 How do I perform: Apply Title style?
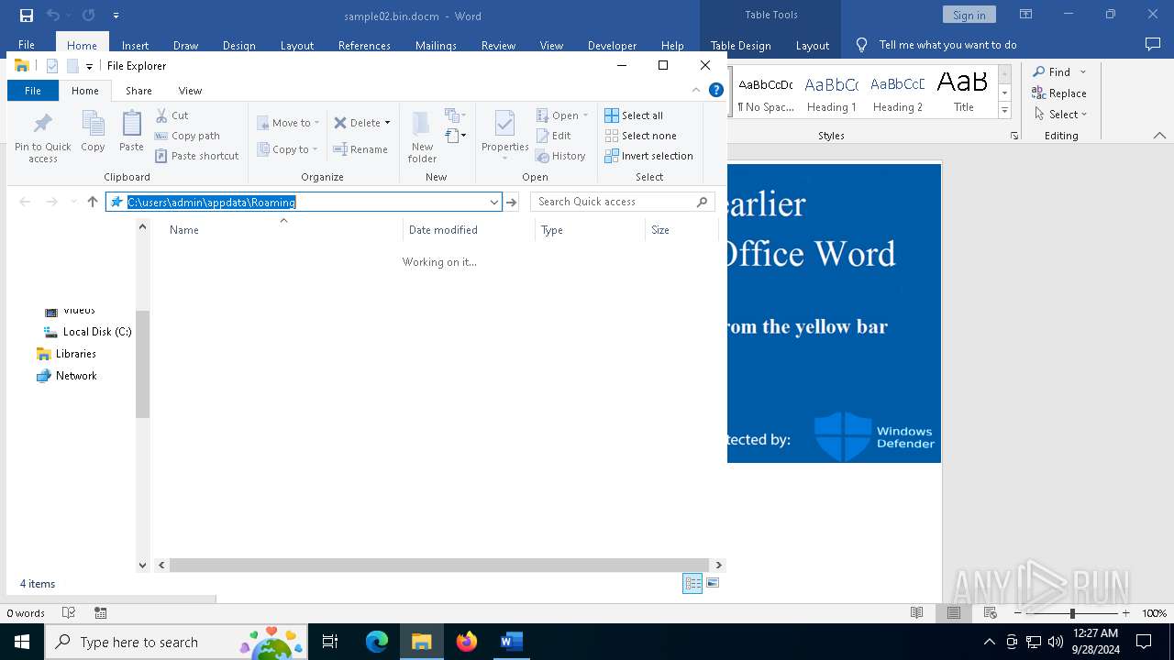[963, 92]
